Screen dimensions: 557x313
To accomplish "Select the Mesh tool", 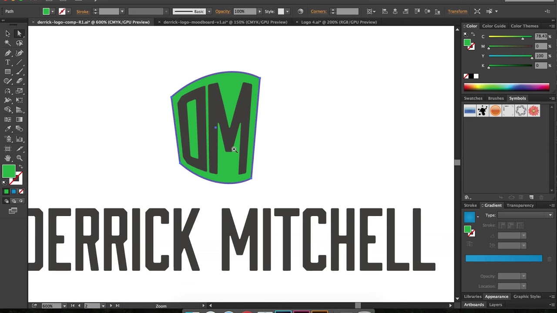I will coord(8,120).
